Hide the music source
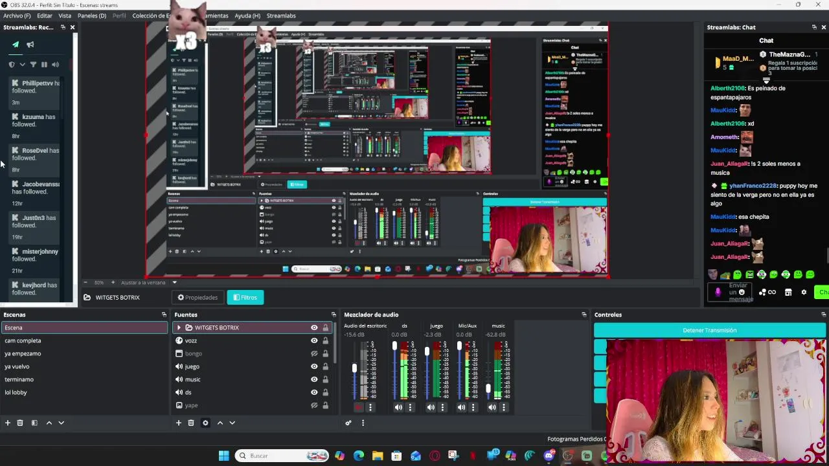 coord(314,379)
